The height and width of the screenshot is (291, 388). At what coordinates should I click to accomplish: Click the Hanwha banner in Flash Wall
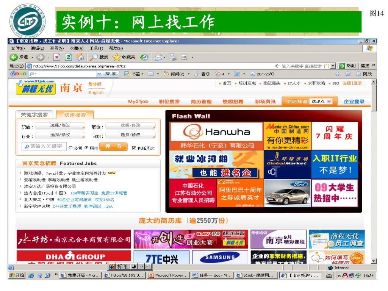(x=216, y=136)
